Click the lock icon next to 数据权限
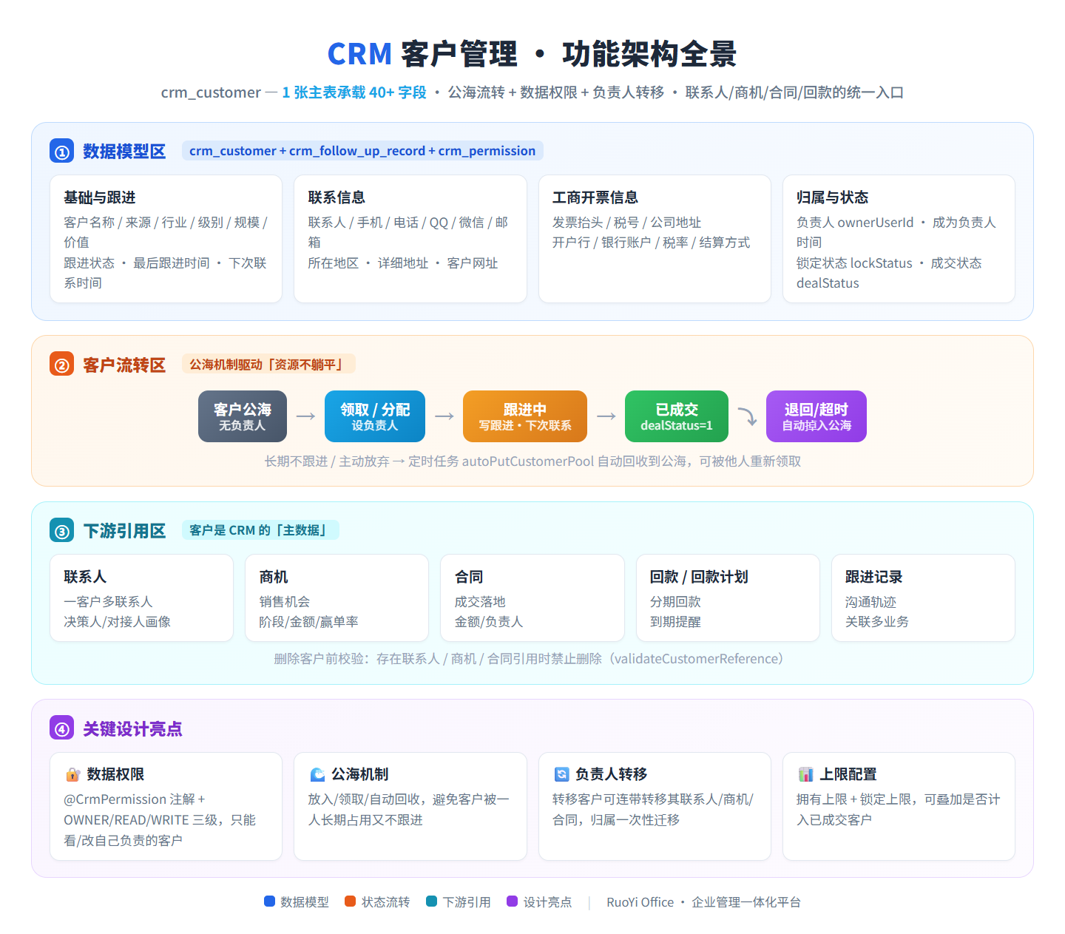The width and height of the screenshot is (1065, 934). pos(72,774)
